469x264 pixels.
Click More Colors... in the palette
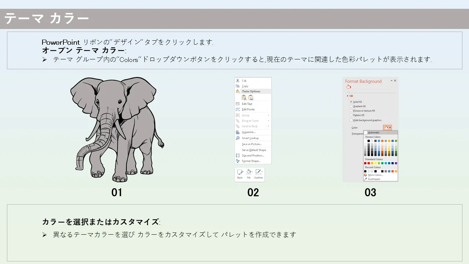coord(375,175)
